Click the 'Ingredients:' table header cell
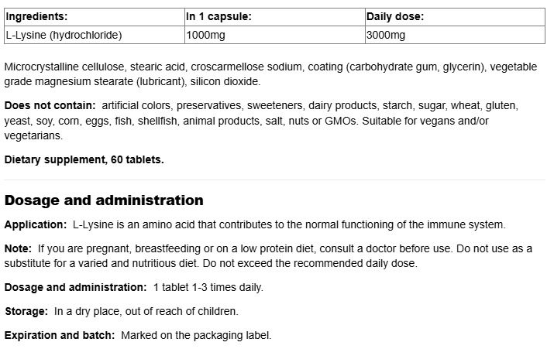This screenshot has height=349, width=554. pos(36,15)
